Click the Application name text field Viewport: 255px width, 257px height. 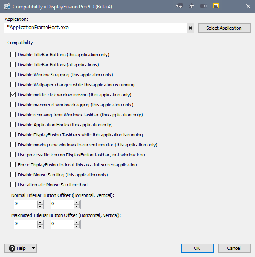click(x=95, y=28)
